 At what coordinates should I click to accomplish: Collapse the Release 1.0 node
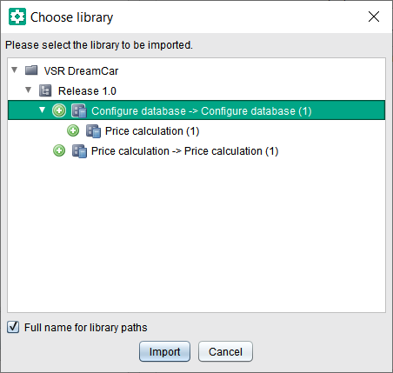coord(28,90)
